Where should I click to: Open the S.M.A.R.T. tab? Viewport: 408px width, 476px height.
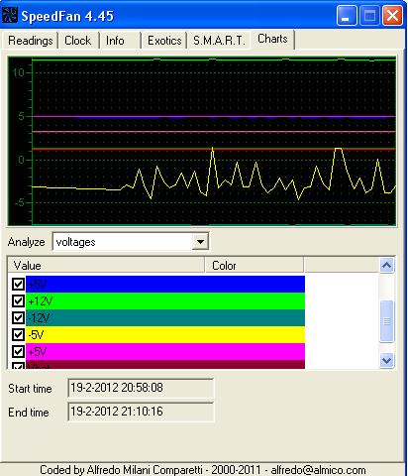tap(219, 41)
